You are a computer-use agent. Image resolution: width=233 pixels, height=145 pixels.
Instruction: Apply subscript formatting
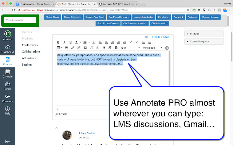(x=137, y=42)
